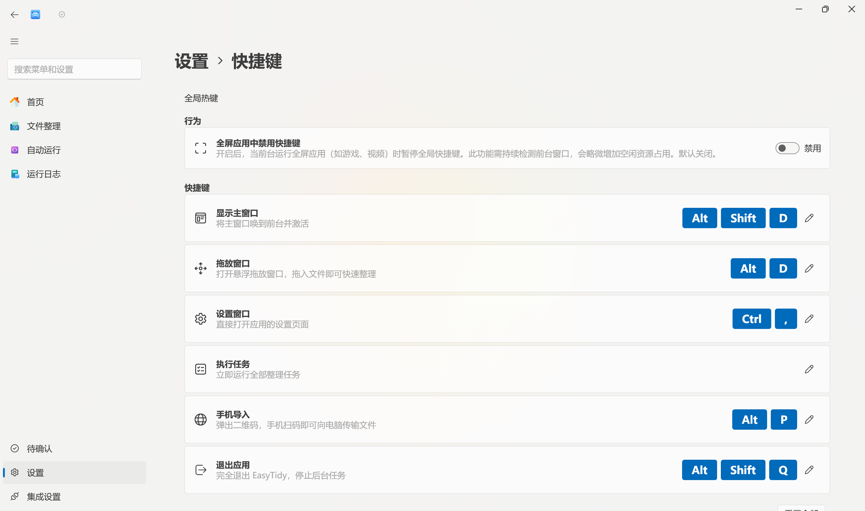Click the Alt key in 手机导入 row

point(749,420)
